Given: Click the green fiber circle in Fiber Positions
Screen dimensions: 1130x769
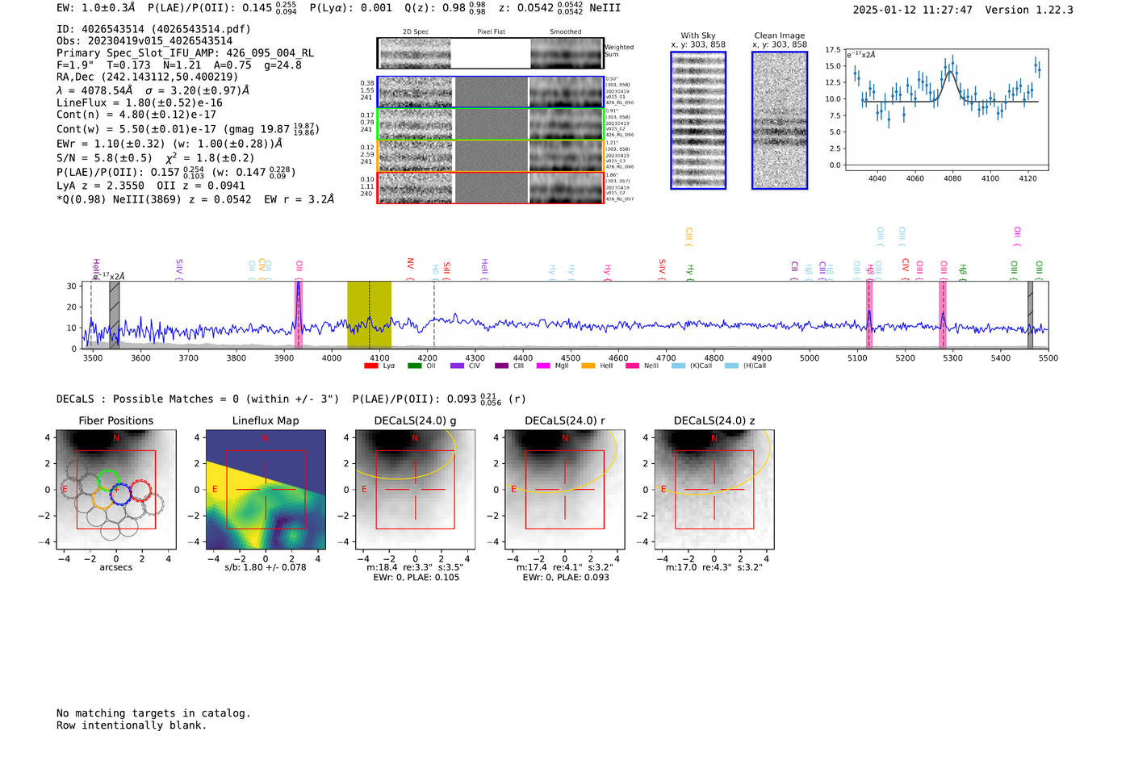Looking at the screenshot, I should point(107,479).
